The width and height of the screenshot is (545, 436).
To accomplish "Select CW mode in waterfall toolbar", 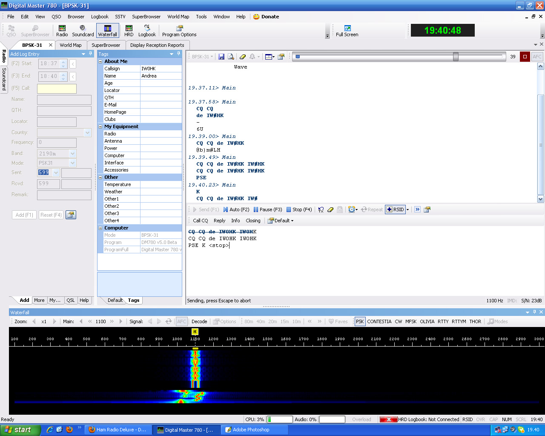I will coord(399,321).
